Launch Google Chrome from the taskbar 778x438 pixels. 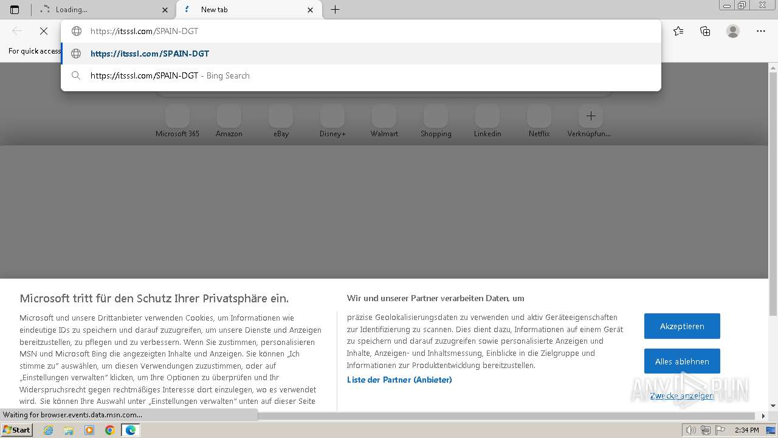tap(109, 430)
